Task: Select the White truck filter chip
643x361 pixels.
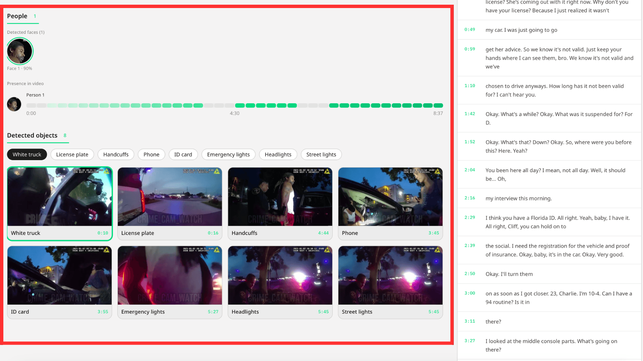Action: click(27, 154)
